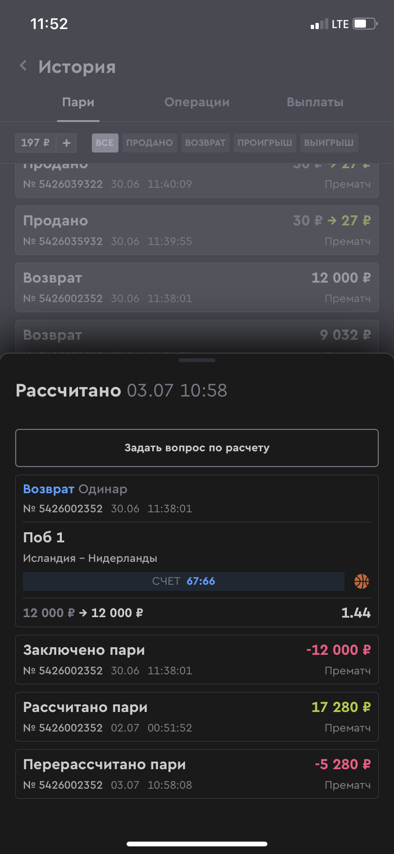Open the Выплаты tab
Viewport: 394px width, 854px height.
[315, 102]
